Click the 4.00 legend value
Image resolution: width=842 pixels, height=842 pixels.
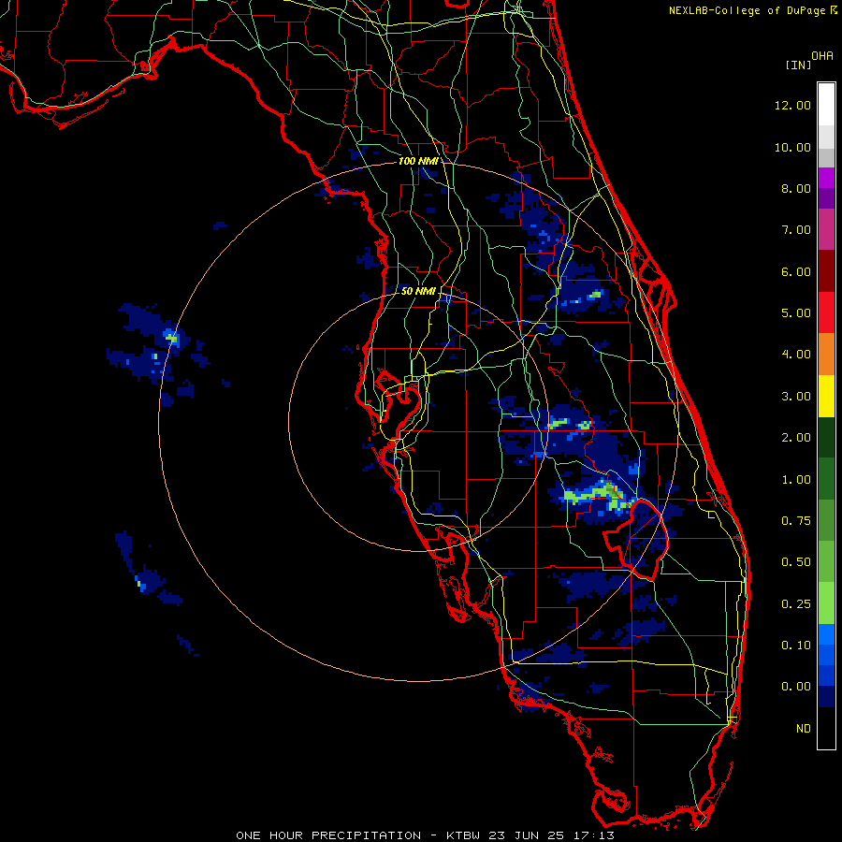pyautogui.click(x=796, y=355)
